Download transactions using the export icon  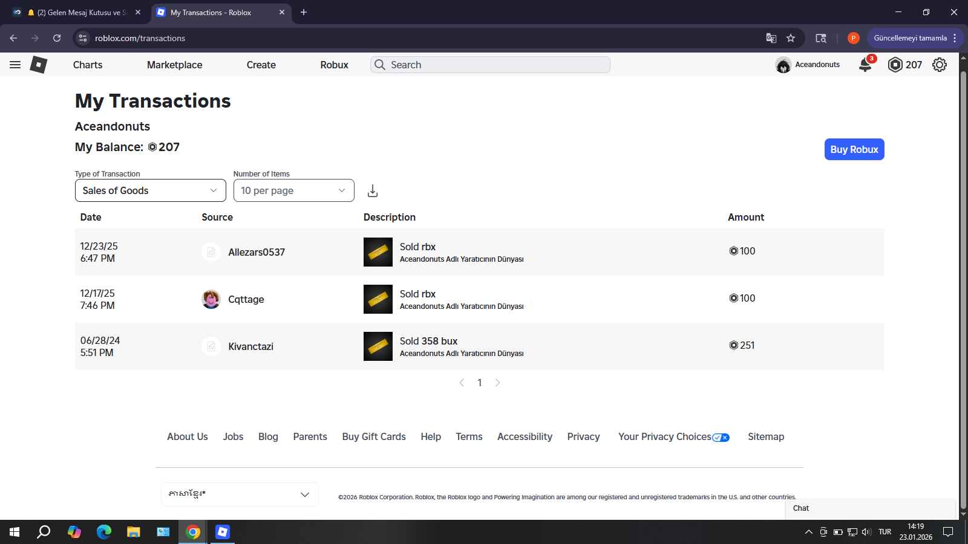point(373,191)
